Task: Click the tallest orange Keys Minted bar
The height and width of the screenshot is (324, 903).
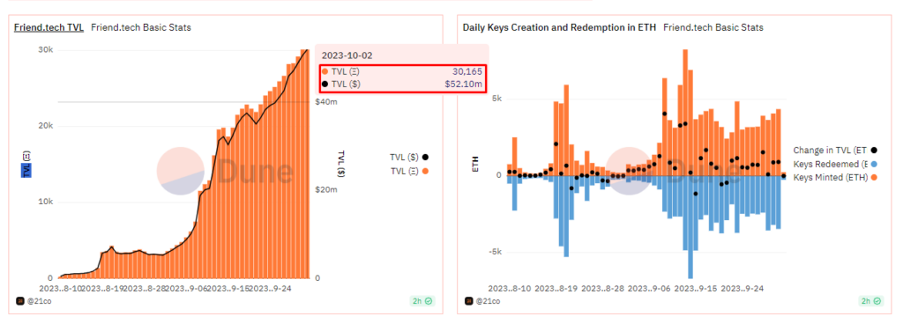Action: click(684, 112)
